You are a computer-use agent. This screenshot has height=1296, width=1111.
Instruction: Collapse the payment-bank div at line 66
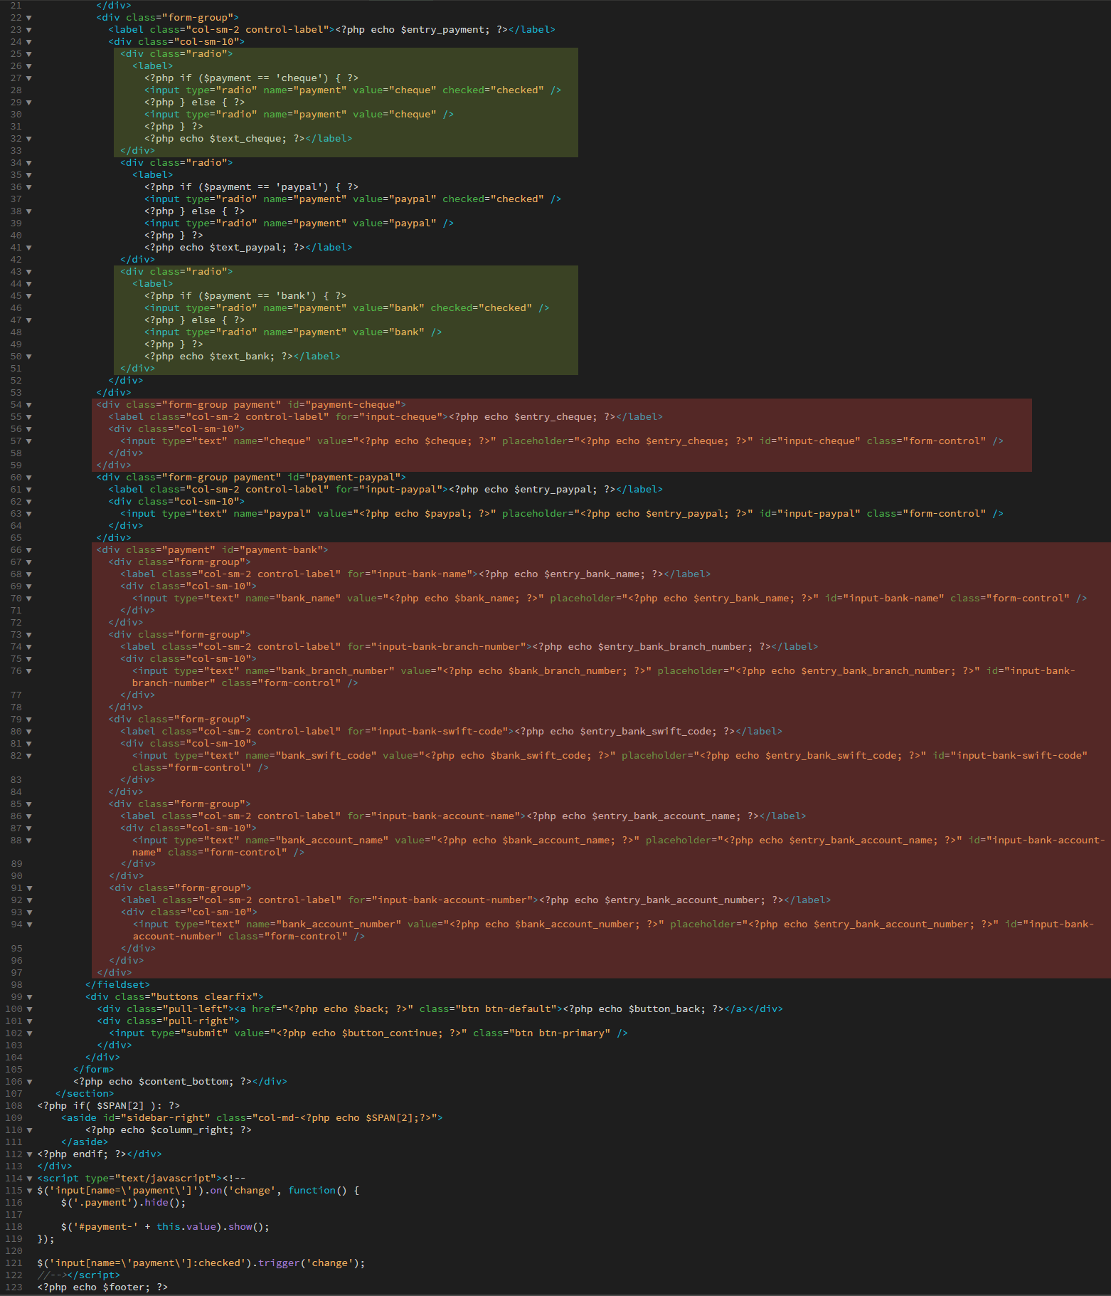[29, 550]
